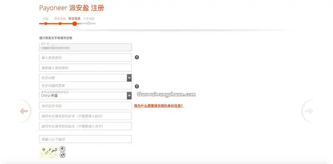The height and width of the screenshot is (164, 333).
Task: Click the '请只用英文字母填写空格' instruction text
Action: tap(56, 38)
